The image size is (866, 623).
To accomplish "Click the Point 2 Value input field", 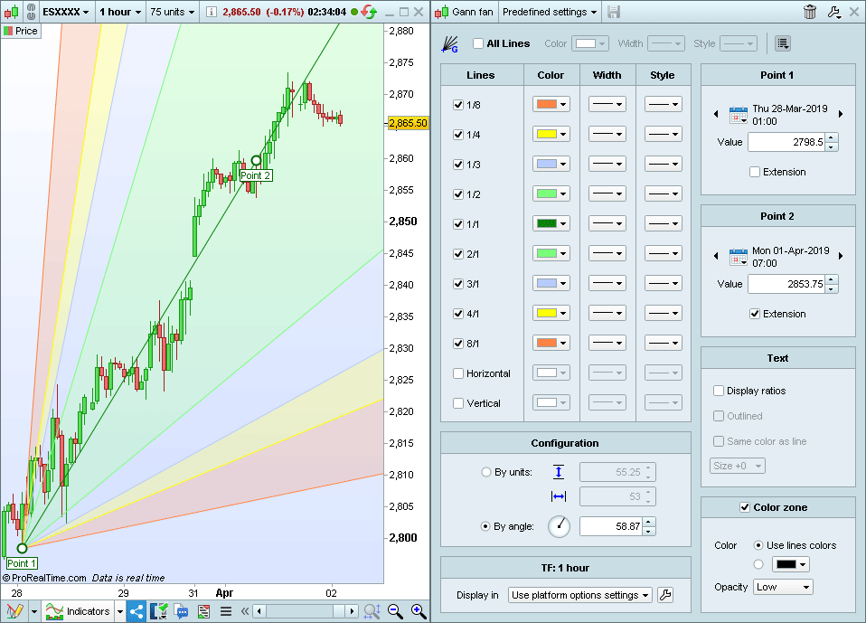I will [x=786, y=284].
